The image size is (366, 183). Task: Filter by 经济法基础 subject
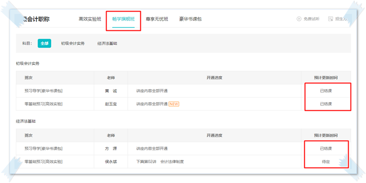[x=107, y=43]
